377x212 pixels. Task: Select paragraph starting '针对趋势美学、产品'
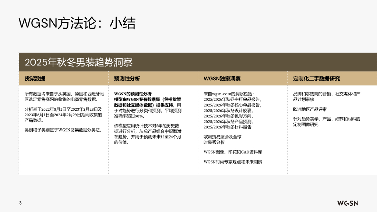(x=327, y=121)
